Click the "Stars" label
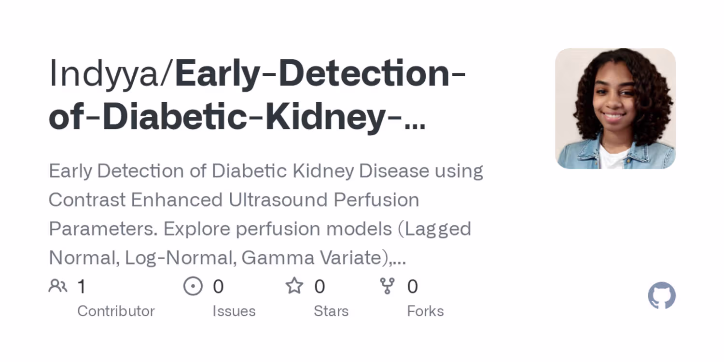Viewport: 724px width, 362px height. 331,311
